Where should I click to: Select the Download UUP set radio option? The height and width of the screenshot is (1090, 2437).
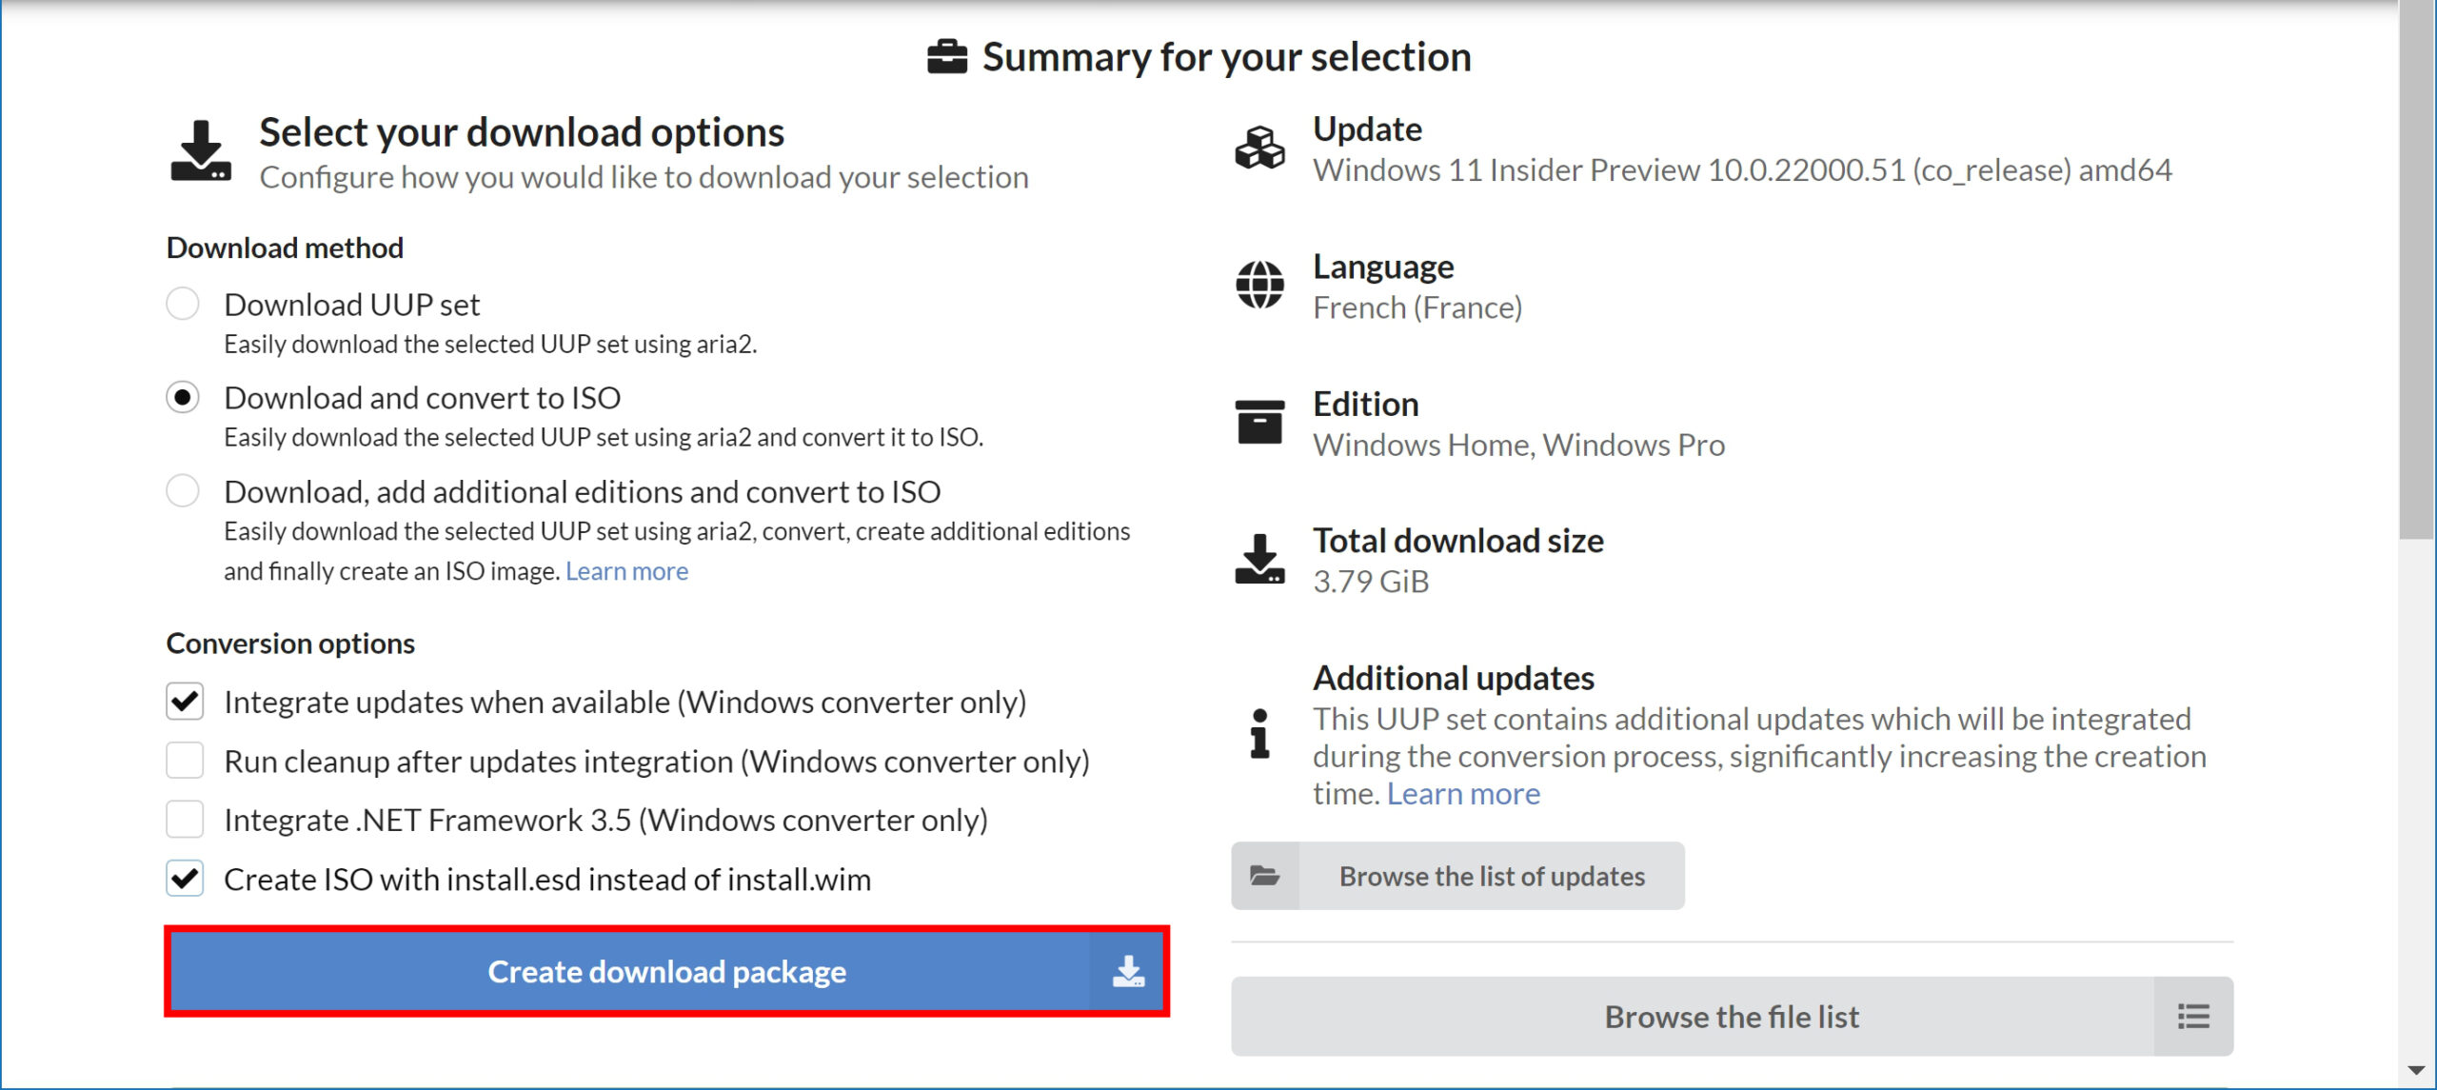(183, 304)
